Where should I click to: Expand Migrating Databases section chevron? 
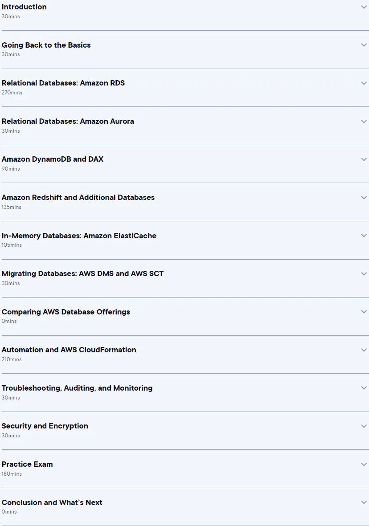364,274
